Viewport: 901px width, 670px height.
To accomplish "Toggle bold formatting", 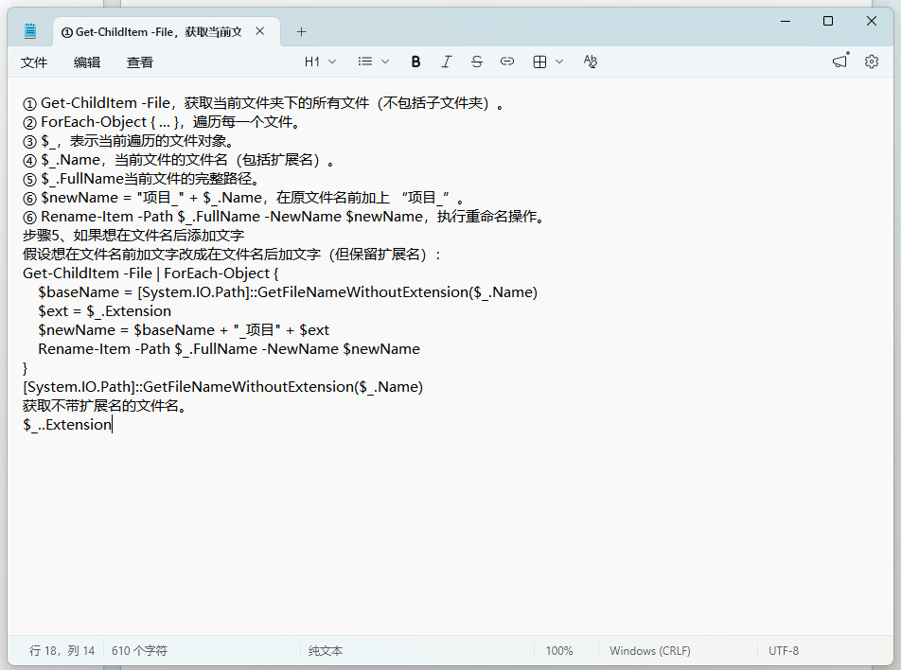I will pos(415,62).
